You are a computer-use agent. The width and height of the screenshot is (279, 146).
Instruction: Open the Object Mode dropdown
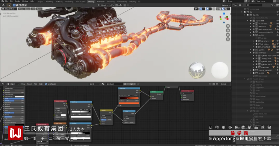(9, 9)
